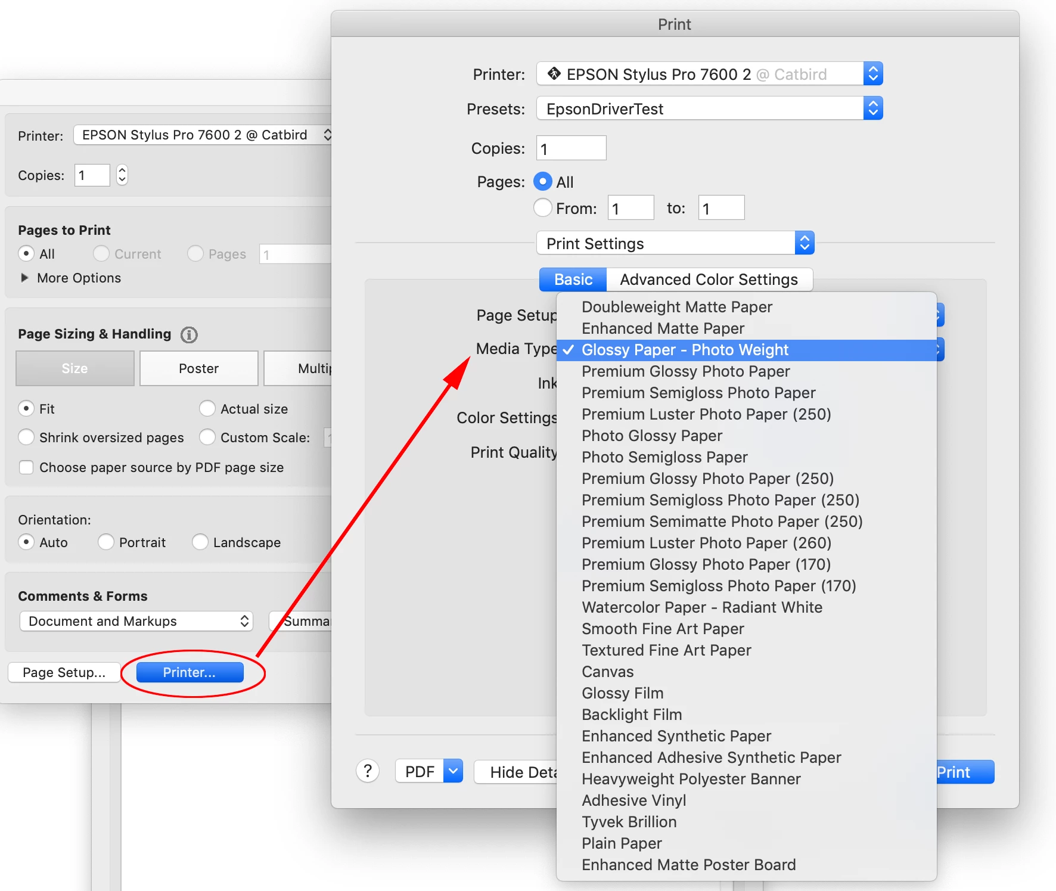
Task: Select Landscape orientation
Action: coord(200,542)
